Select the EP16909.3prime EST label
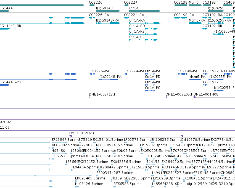 point(167,178)
